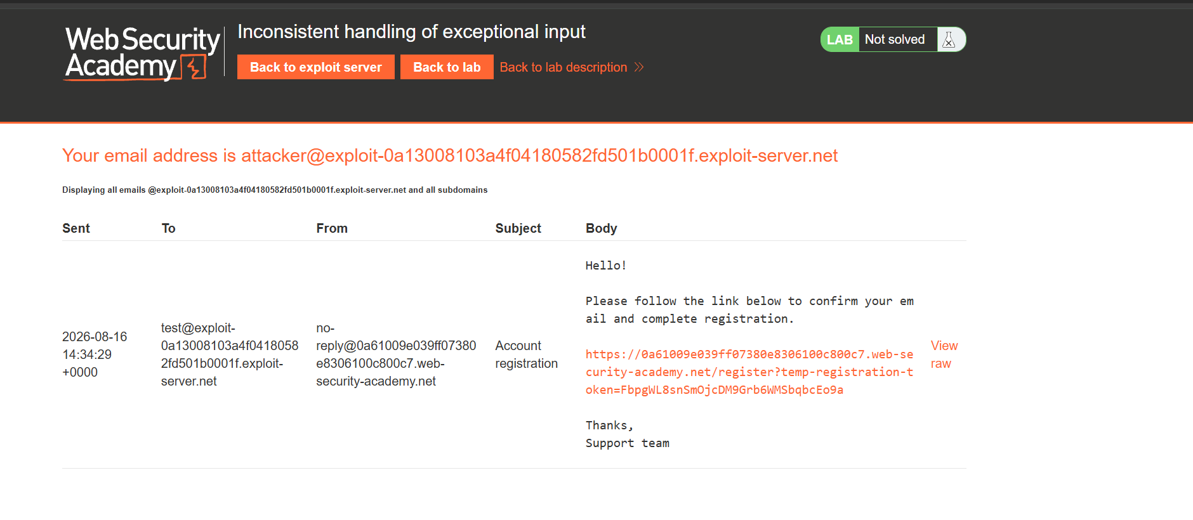Click the Sent column header
Screen dimensions: 1193x520
click(x=76, y=228)
